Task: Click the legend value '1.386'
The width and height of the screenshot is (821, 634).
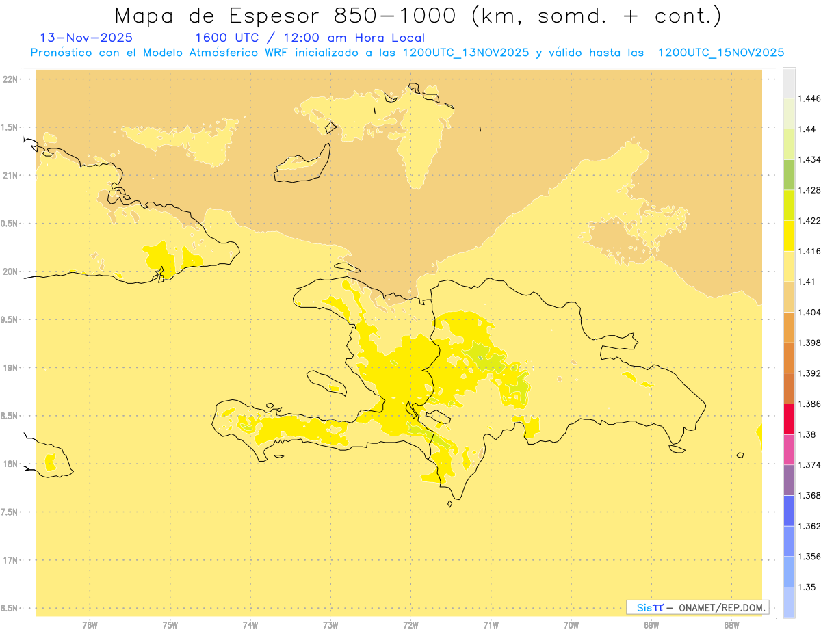Action: [x=810, y=404]
